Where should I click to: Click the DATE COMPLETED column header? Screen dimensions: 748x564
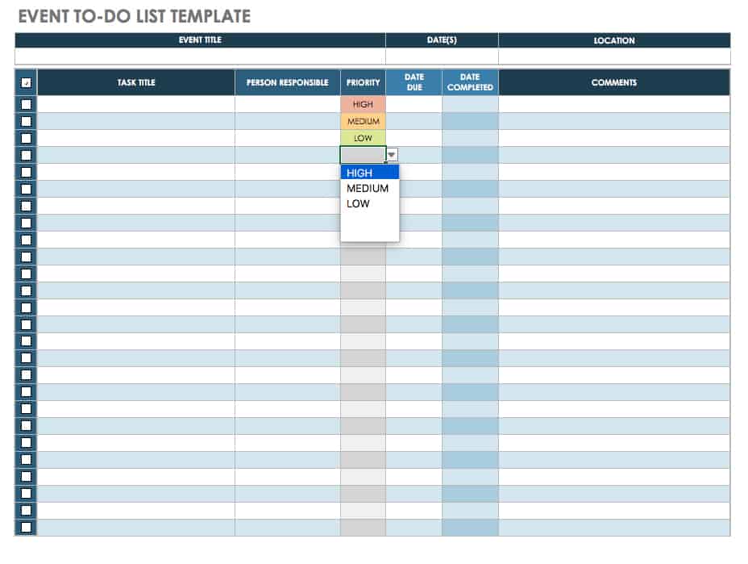coord(471,82)
